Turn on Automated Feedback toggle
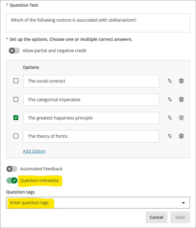 coord(12,169)
